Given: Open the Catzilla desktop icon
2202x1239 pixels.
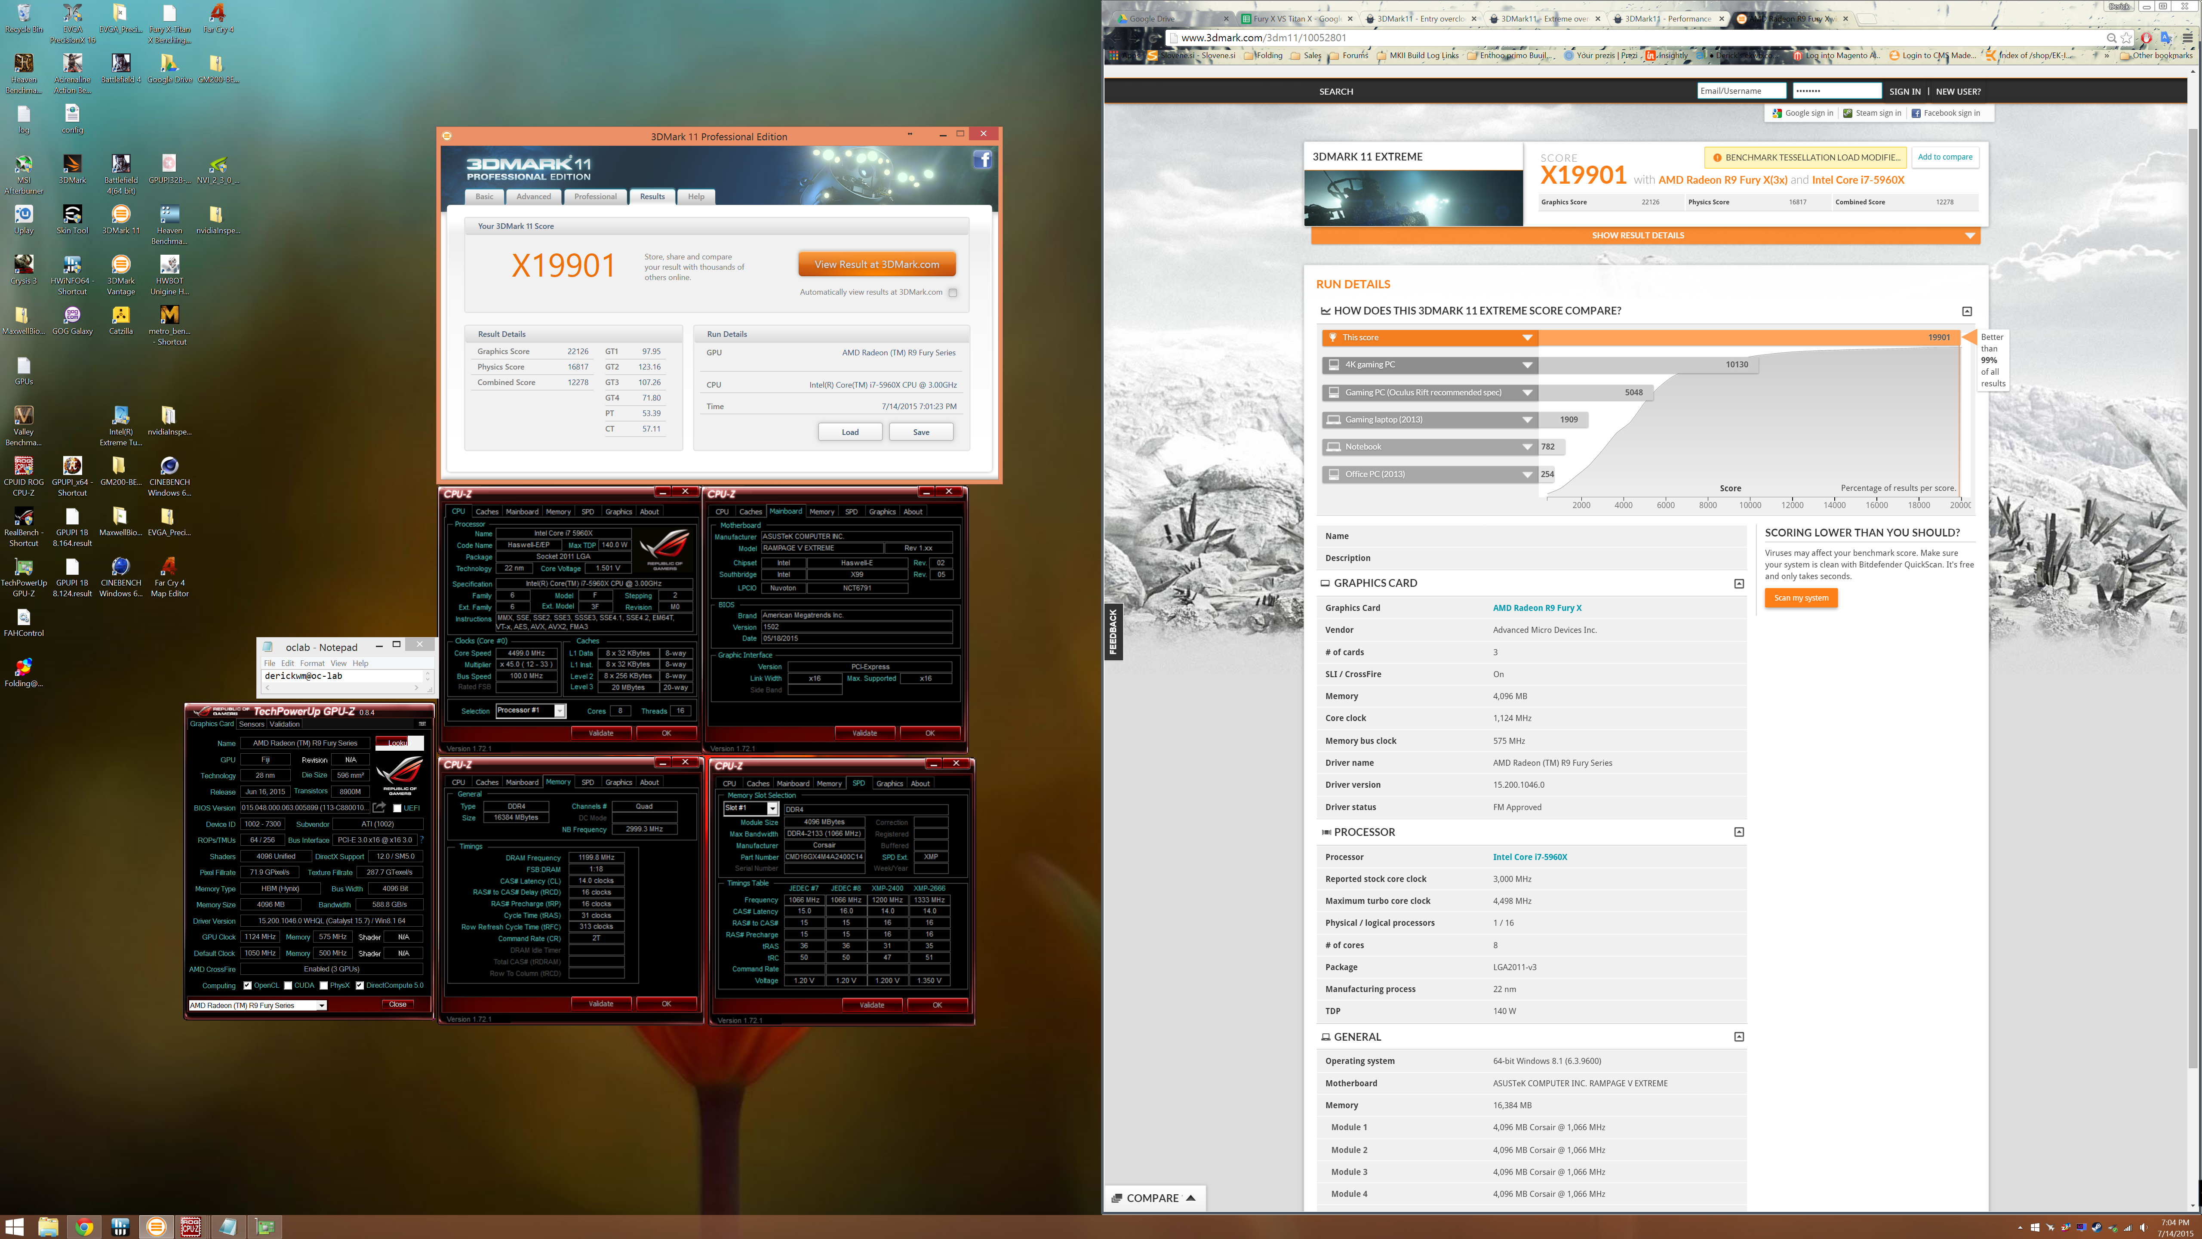Looking at the screenshot, I should (x=120, y=321).
